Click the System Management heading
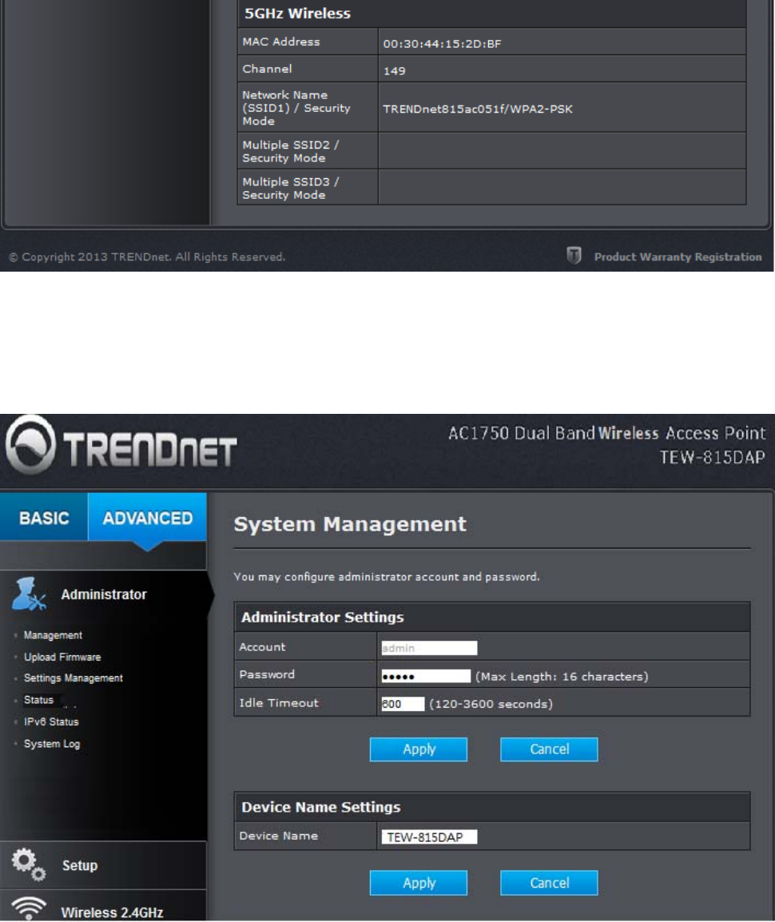The width and height of the screenshot is (775, 922). point(350,524)
